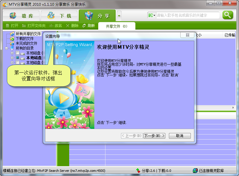Click the 分享 gift box icon
The width and height of the screenshot is (239, 176).
pyautogui.click(x=89, y=15)
